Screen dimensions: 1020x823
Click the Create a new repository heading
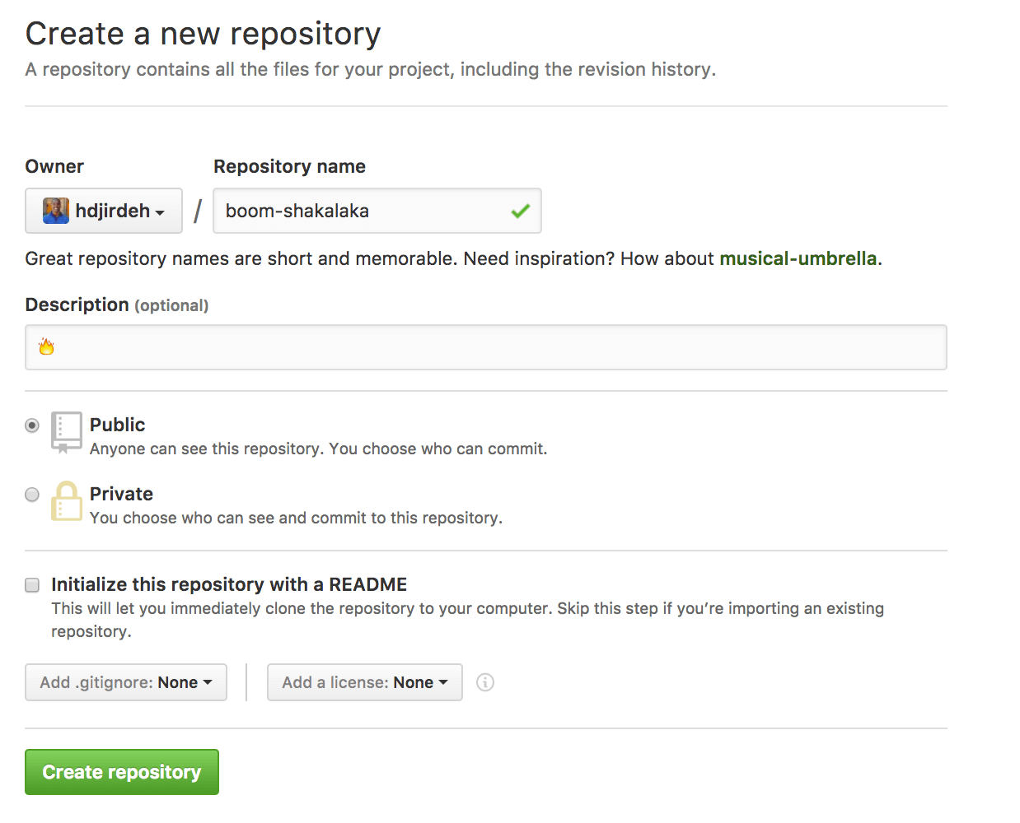[x=204, y=34]
